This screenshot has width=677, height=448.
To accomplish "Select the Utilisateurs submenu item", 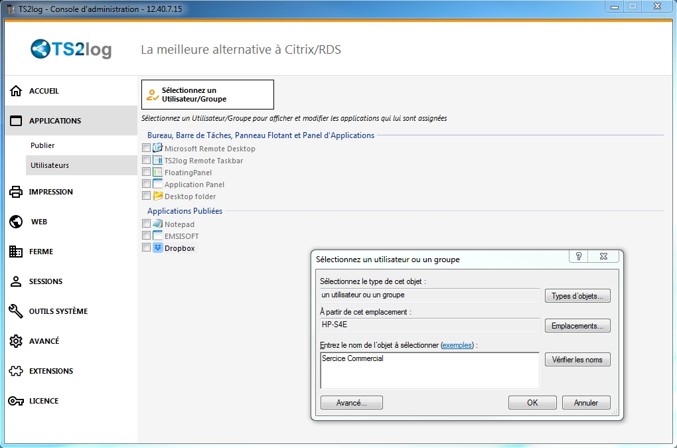I will (x=82, y=165).
